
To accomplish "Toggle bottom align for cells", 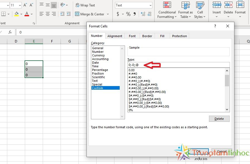I will [x=54, y=5].
